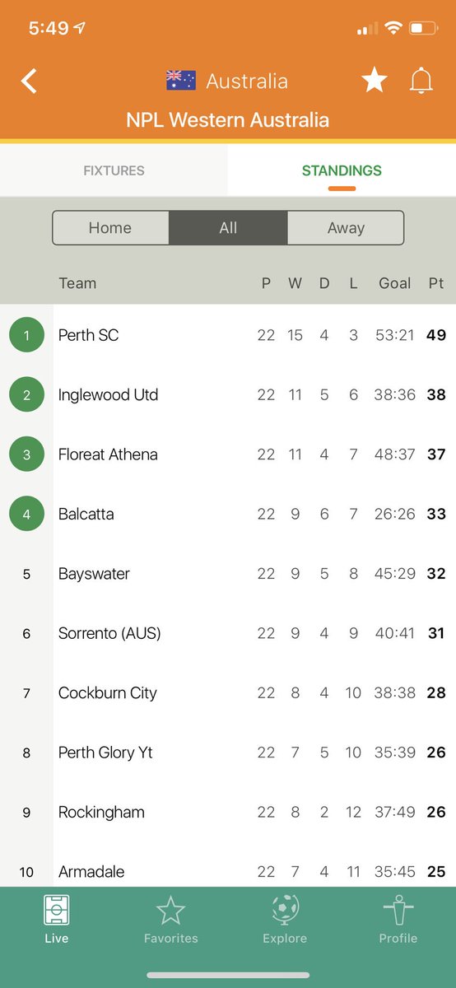456x988 pixels.
Task: Tap the back arrow icon
Action: point(29,81)
